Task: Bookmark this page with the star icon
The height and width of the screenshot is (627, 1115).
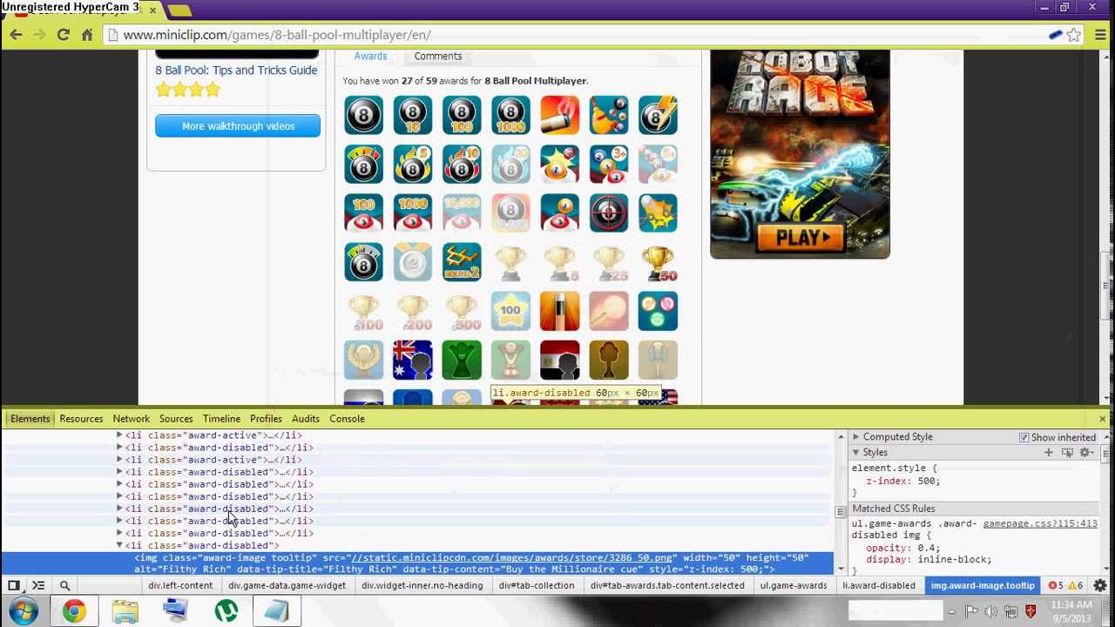Action: pos(1074,35)
